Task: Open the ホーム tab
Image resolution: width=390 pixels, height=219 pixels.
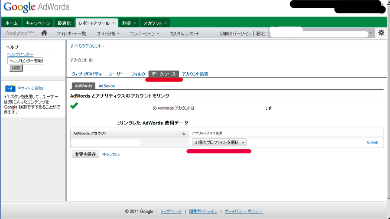Action: [11, 23]
